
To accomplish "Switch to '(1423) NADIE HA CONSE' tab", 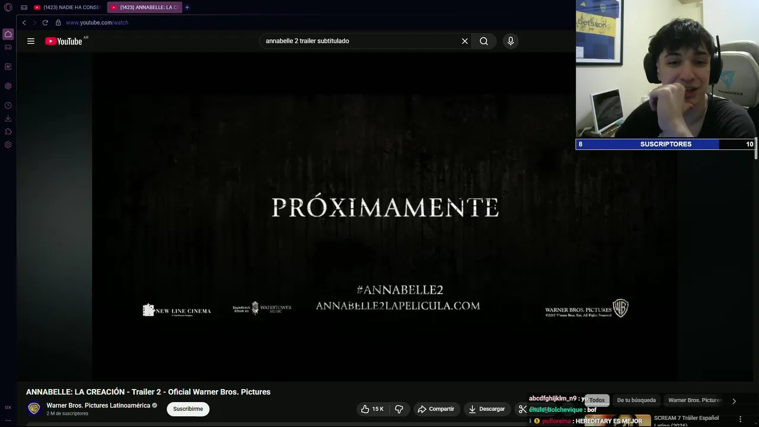I will click(68, 8).
